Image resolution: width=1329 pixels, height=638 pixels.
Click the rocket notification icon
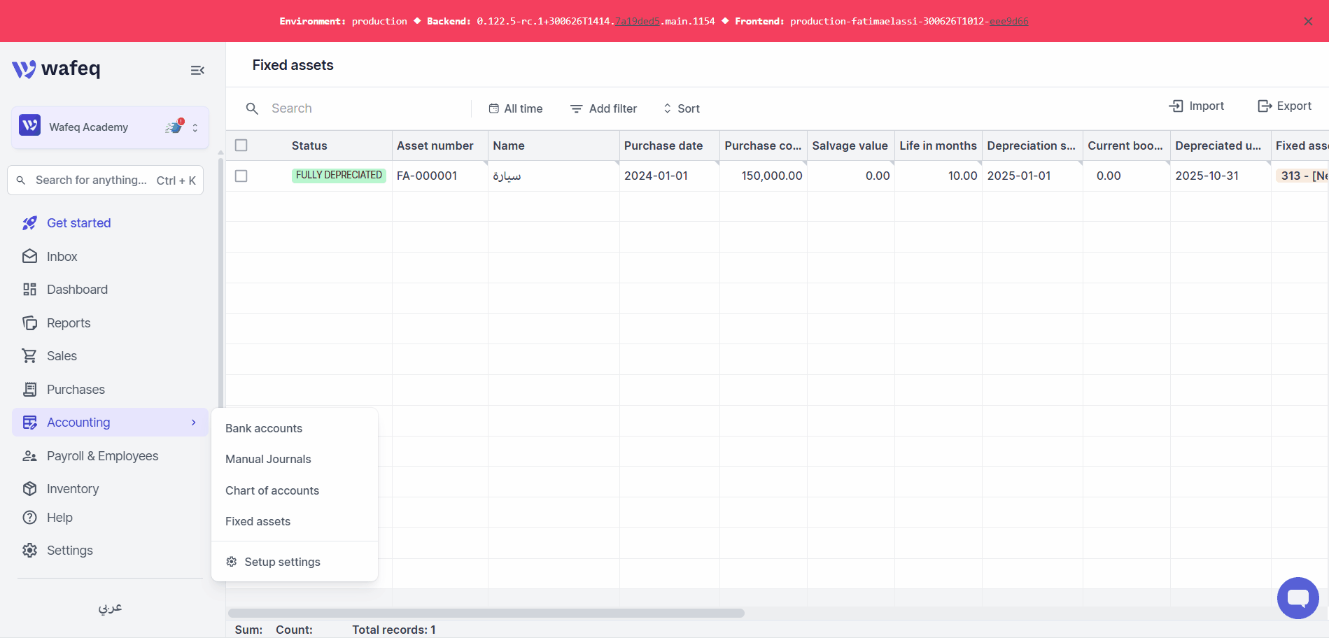click(174, 127)
